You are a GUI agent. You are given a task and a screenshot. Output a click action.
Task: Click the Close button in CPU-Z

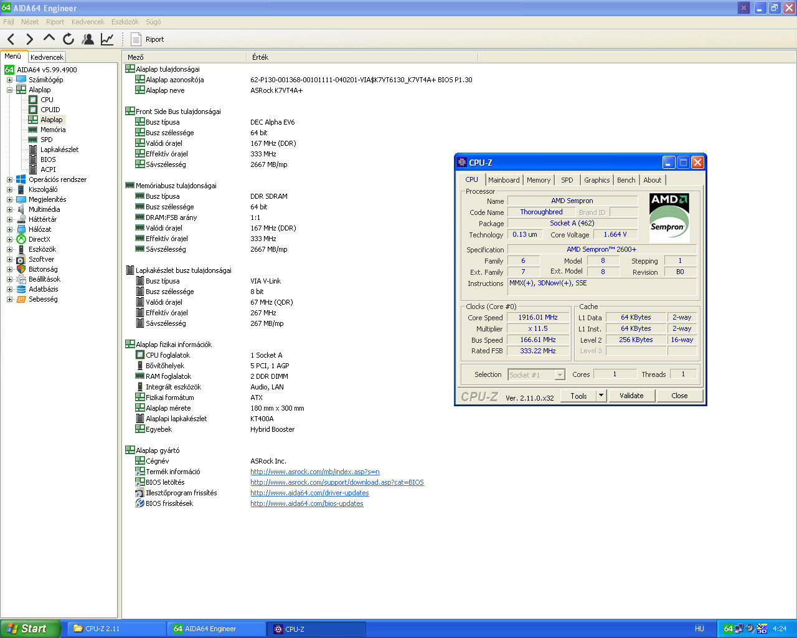tap(679, 396)
